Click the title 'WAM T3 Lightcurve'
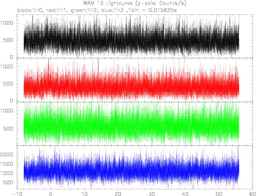Image resolution: width=256 pixels, height=196 pixels. pos(108,3)
